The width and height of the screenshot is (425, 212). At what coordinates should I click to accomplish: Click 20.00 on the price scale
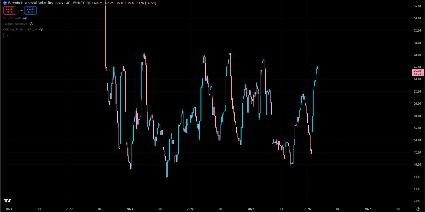pyautogui.click(x=417, y=104)
